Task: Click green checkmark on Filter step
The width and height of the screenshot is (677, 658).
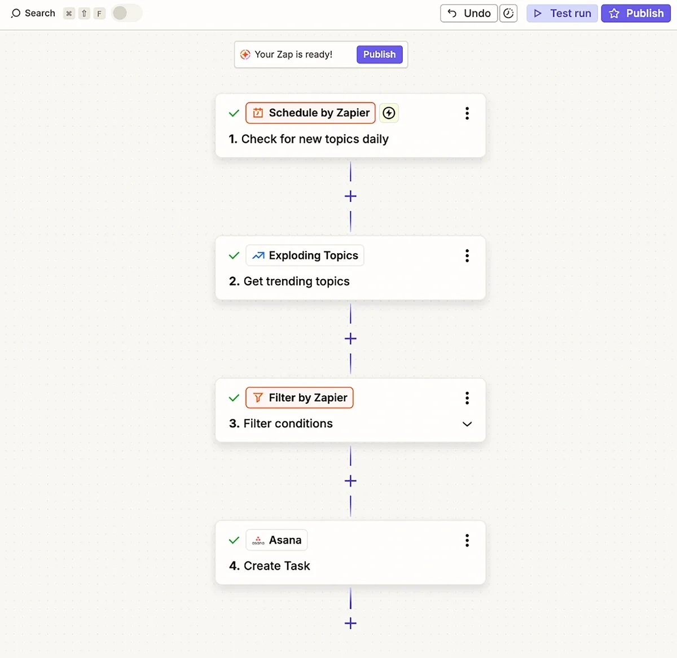Action: click(x=234, y=398)
